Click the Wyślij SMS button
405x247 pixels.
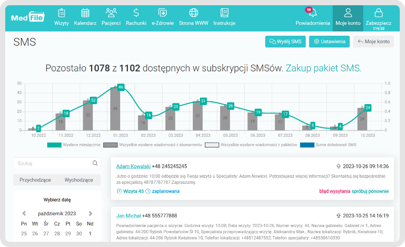tap(285, 41)
